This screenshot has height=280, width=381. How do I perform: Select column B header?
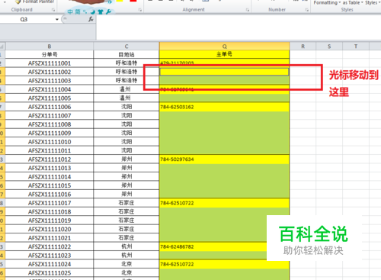[x=50, y=47]
